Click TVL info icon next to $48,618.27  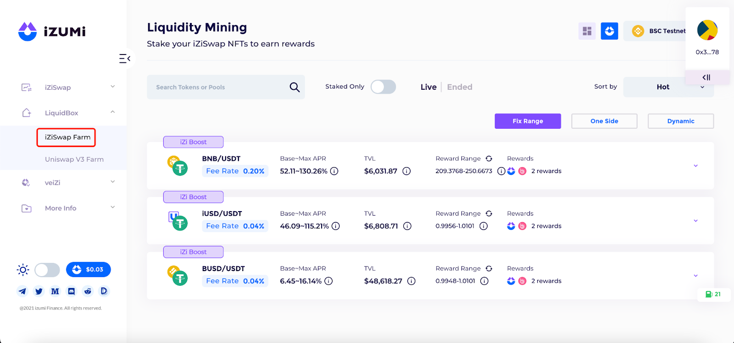coord(411,281)
